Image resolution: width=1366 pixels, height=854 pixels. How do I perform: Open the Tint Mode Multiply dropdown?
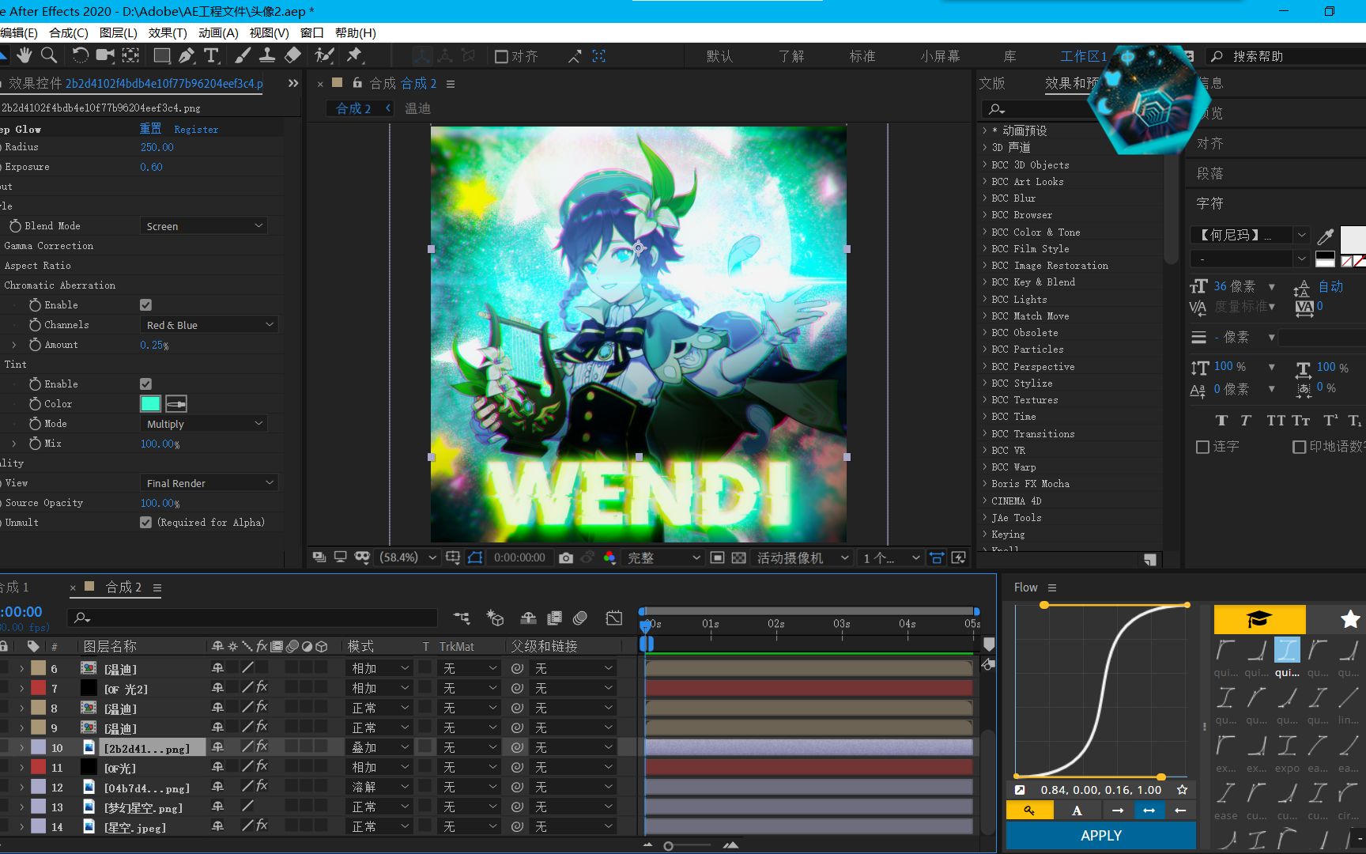pos(204,424)
